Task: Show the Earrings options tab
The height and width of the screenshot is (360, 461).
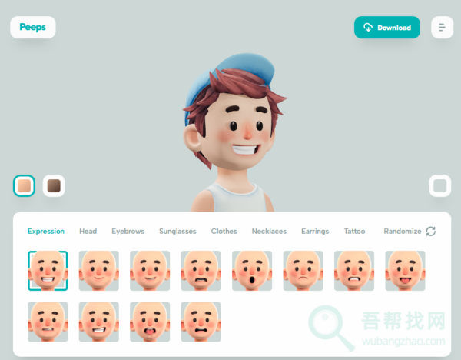Action: coord(315,231)
